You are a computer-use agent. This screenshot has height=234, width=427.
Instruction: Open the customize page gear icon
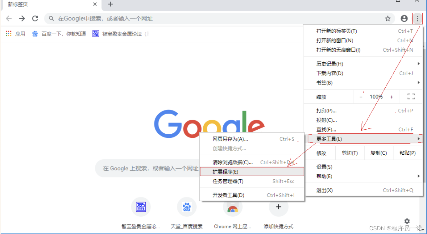(407, 221)
